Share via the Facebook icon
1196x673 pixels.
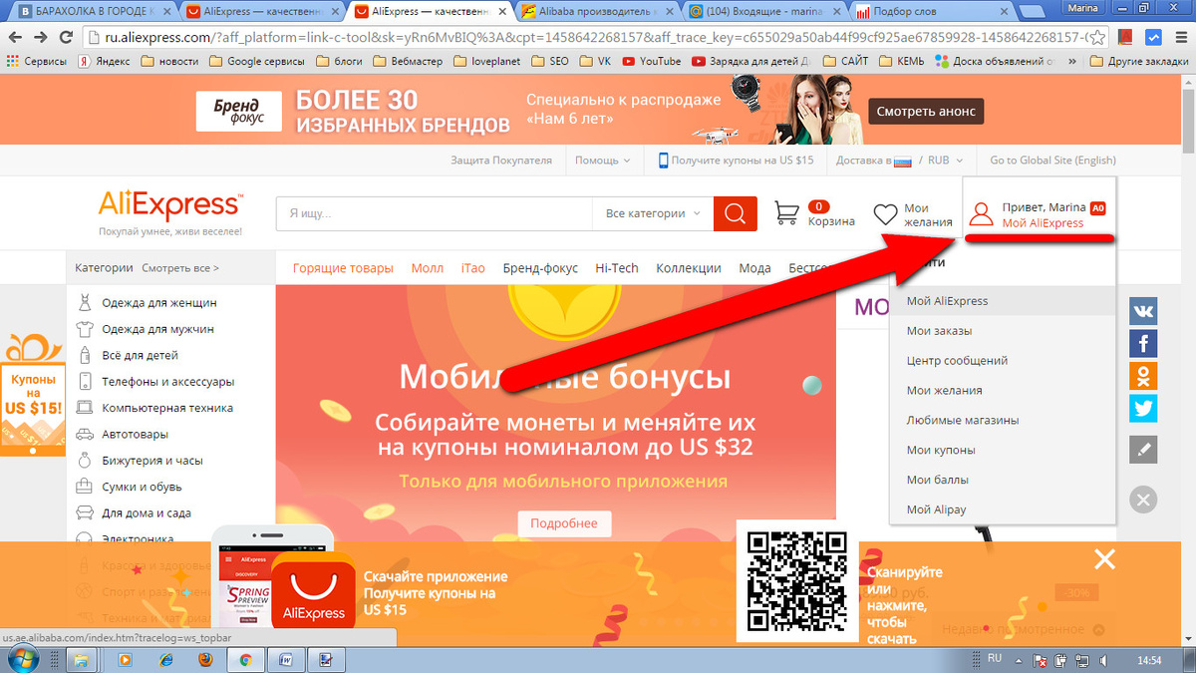(x=1143, y=344)
